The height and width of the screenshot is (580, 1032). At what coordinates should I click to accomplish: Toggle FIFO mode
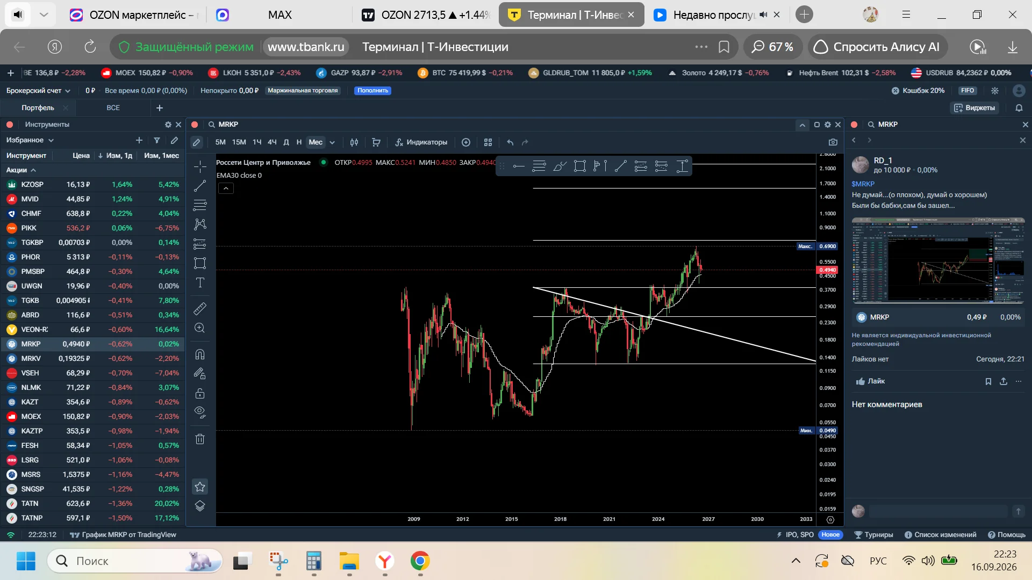point(967,91)
